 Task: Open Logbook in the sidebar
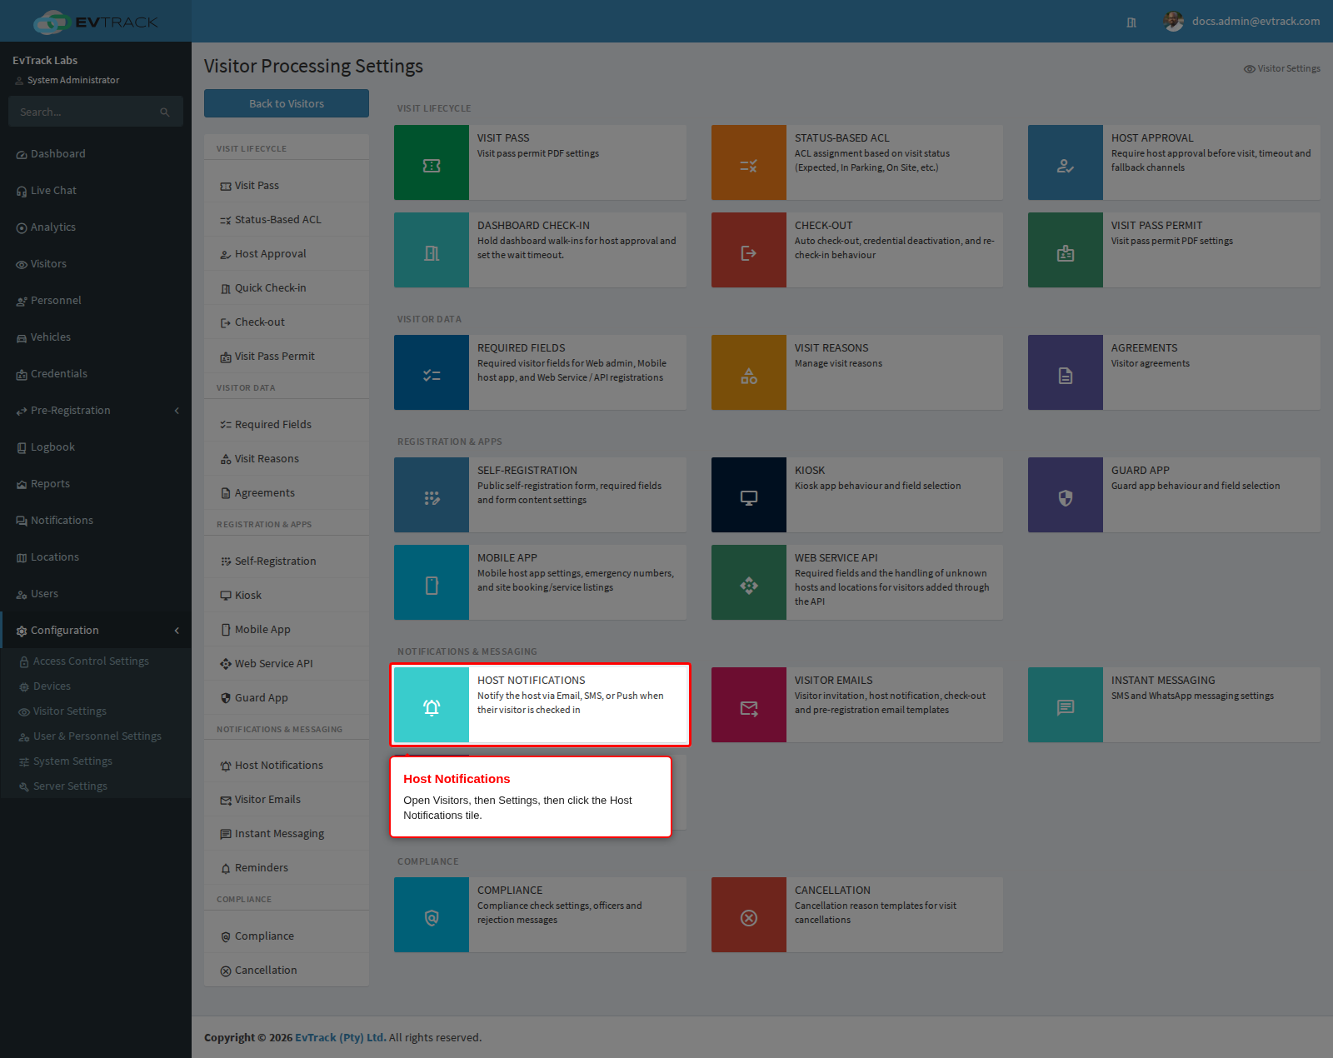pos(96,447)
